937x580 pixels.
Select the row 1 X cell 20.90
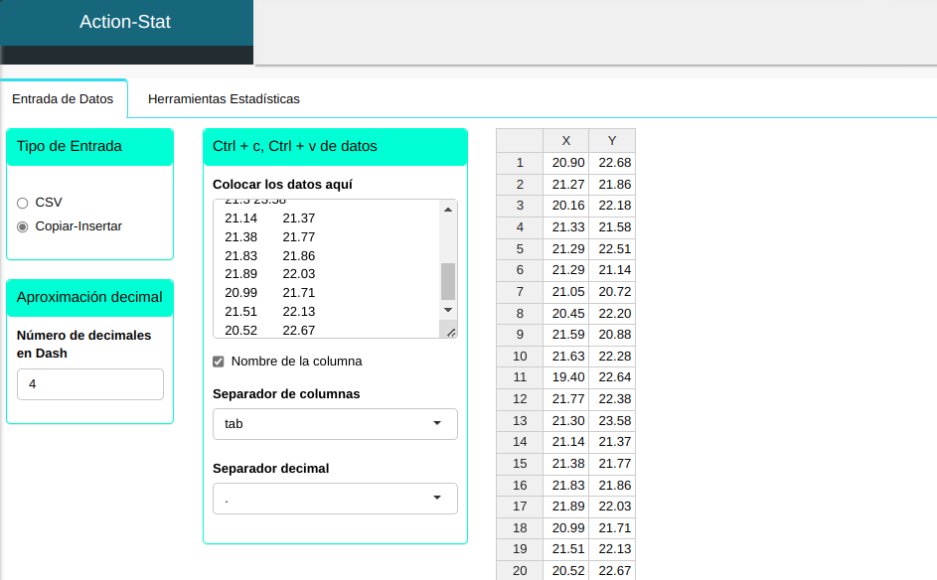pos(567,162)
